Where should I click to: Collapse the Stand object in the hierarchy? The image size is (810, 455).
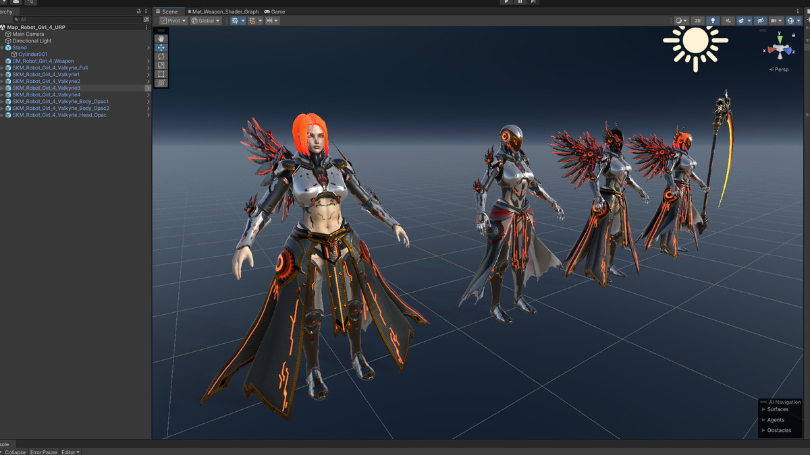[3, 48]
